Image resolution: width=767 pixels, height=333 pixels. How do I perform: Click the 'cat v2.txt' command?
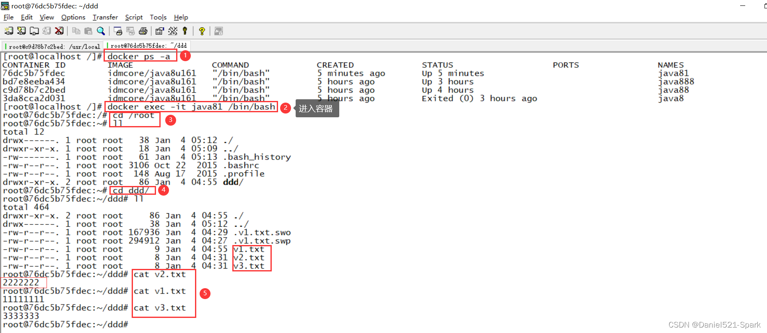tap(160, 274)
